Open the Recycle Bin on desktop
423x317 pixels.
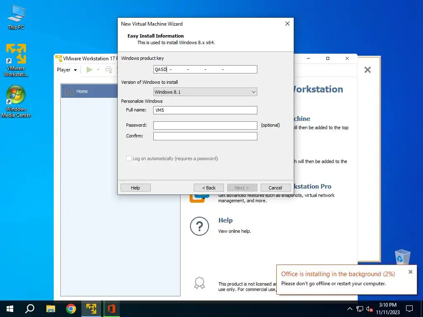(x=402, y=257)
